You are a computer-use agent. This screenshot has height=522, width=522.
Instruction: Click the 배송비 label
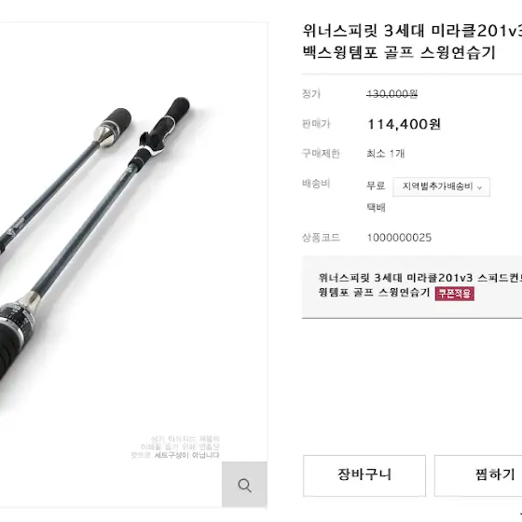coord(316,184)
